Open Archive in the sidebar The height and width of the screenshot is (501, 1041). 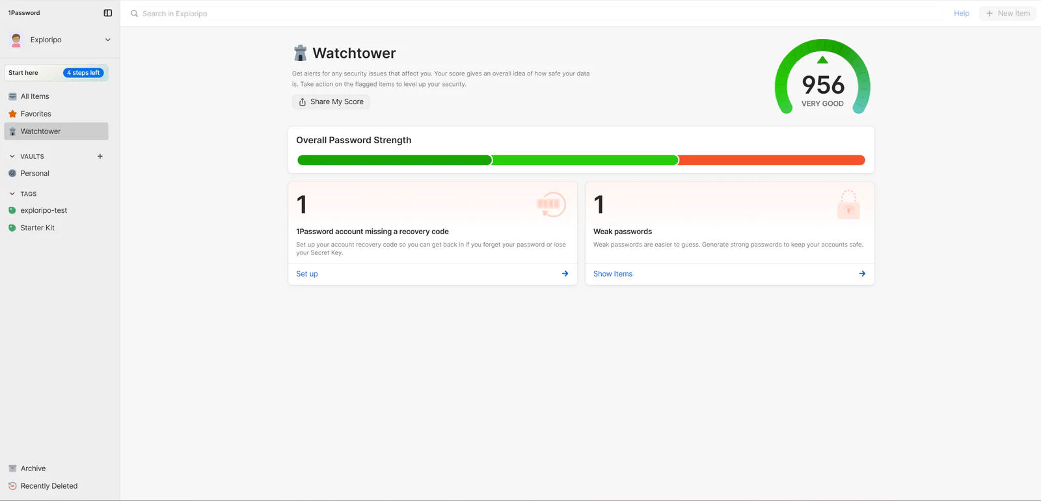click(x=56, y=468)
